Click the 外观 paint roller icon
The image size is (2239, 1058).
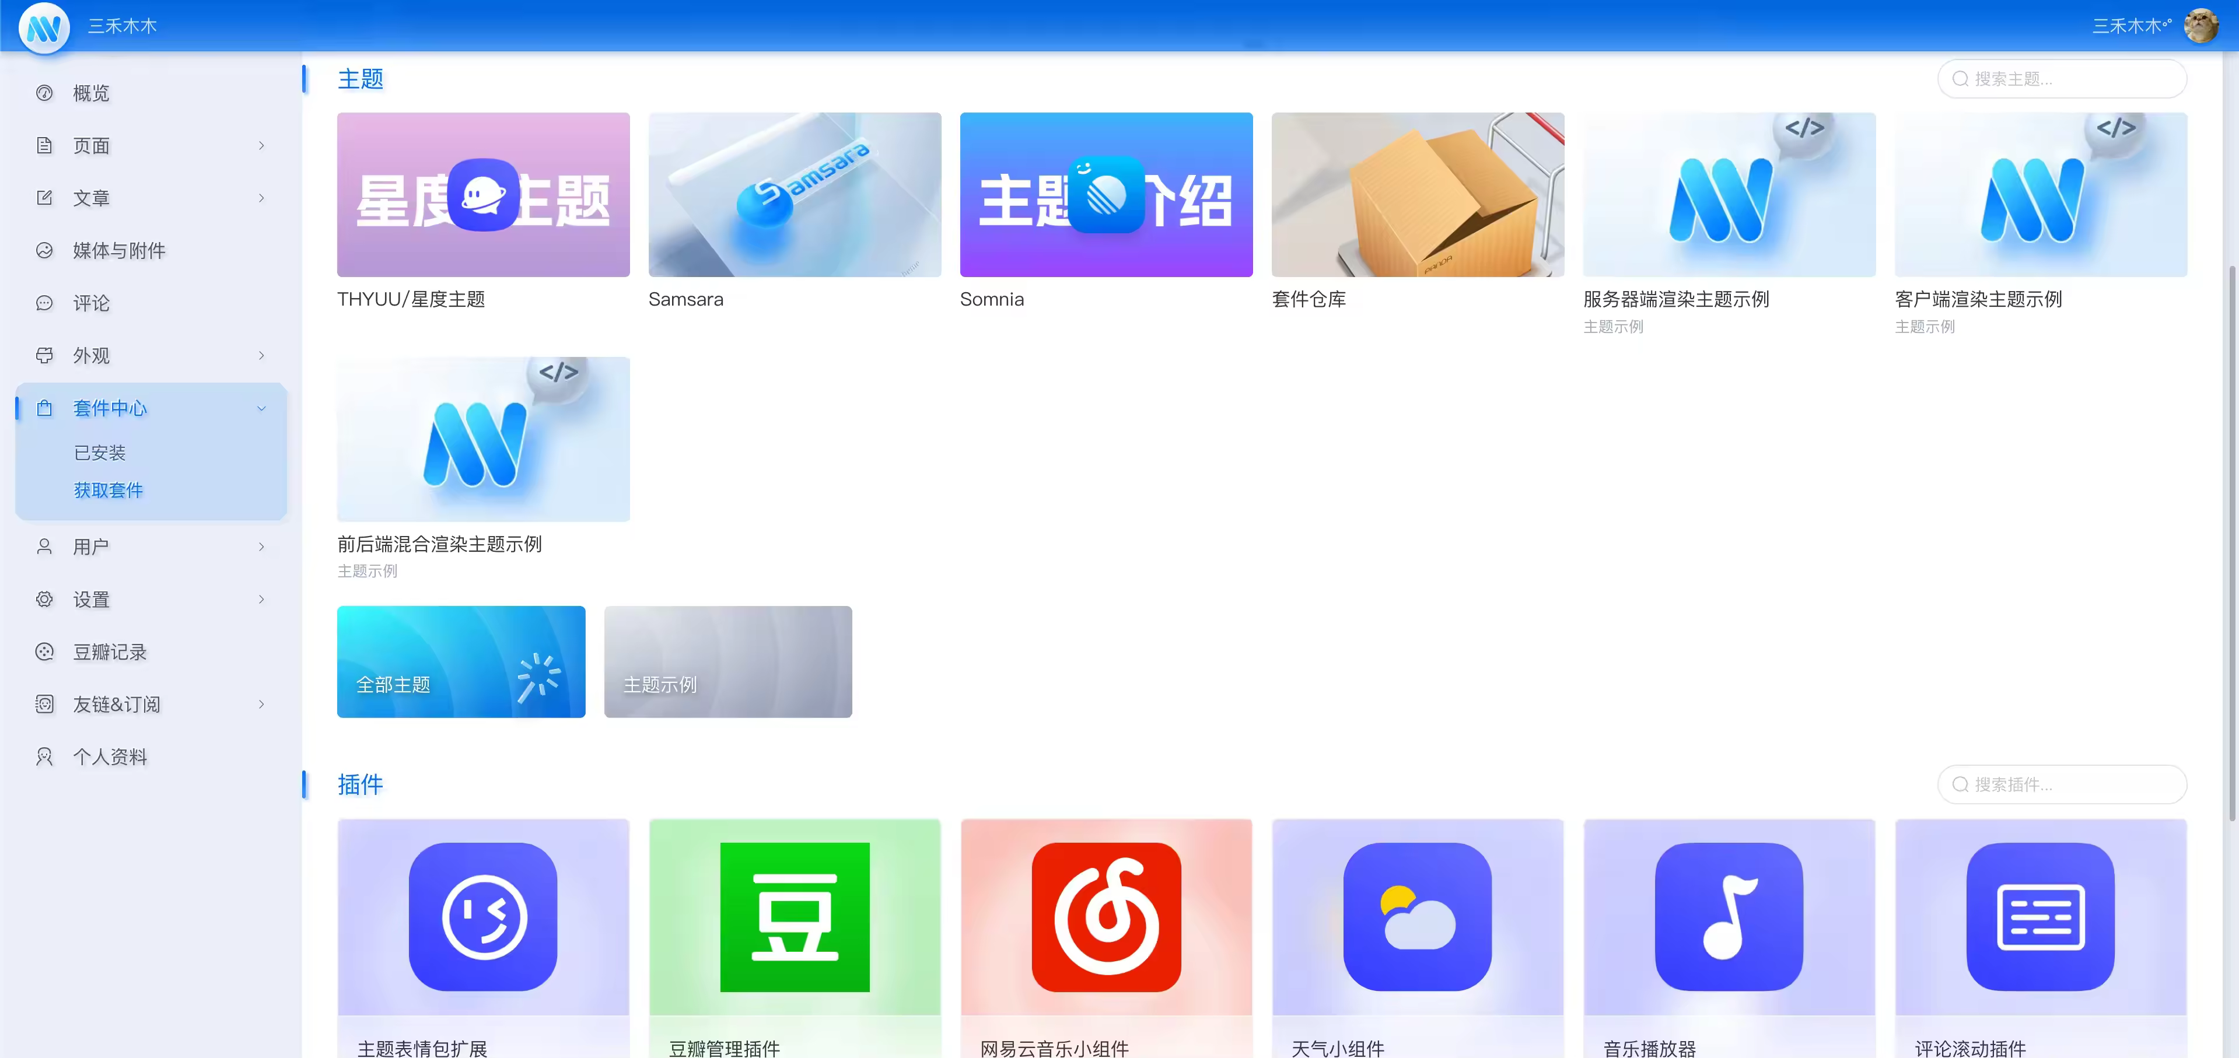click(x=44, y=355)
